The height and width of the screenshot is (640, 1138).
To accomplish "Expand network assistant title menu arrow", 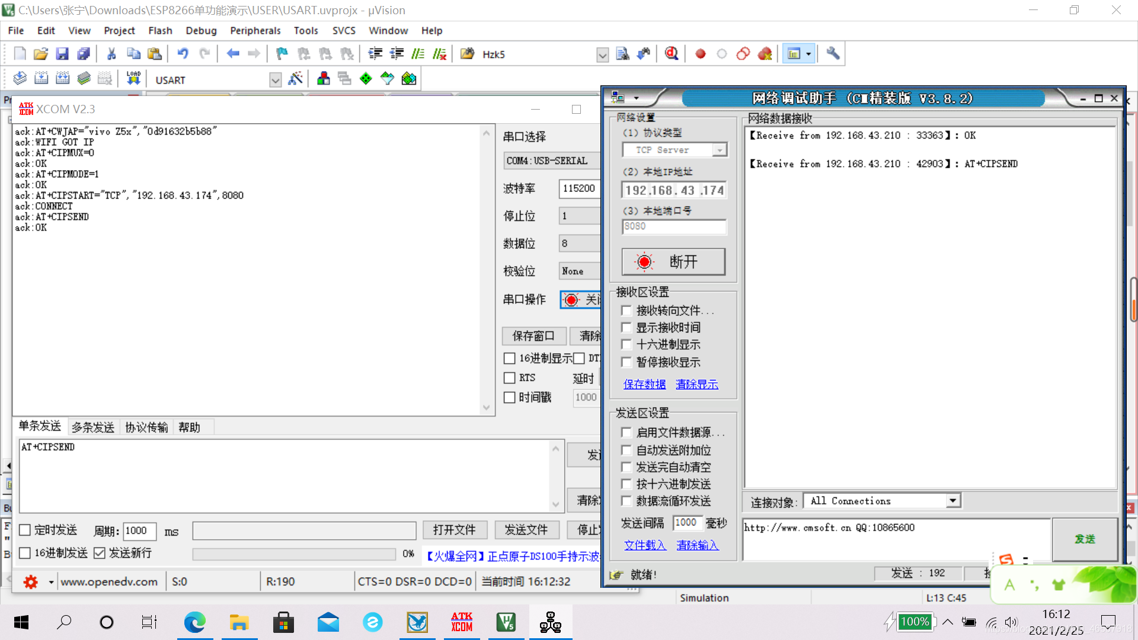I will click(636, 98).
